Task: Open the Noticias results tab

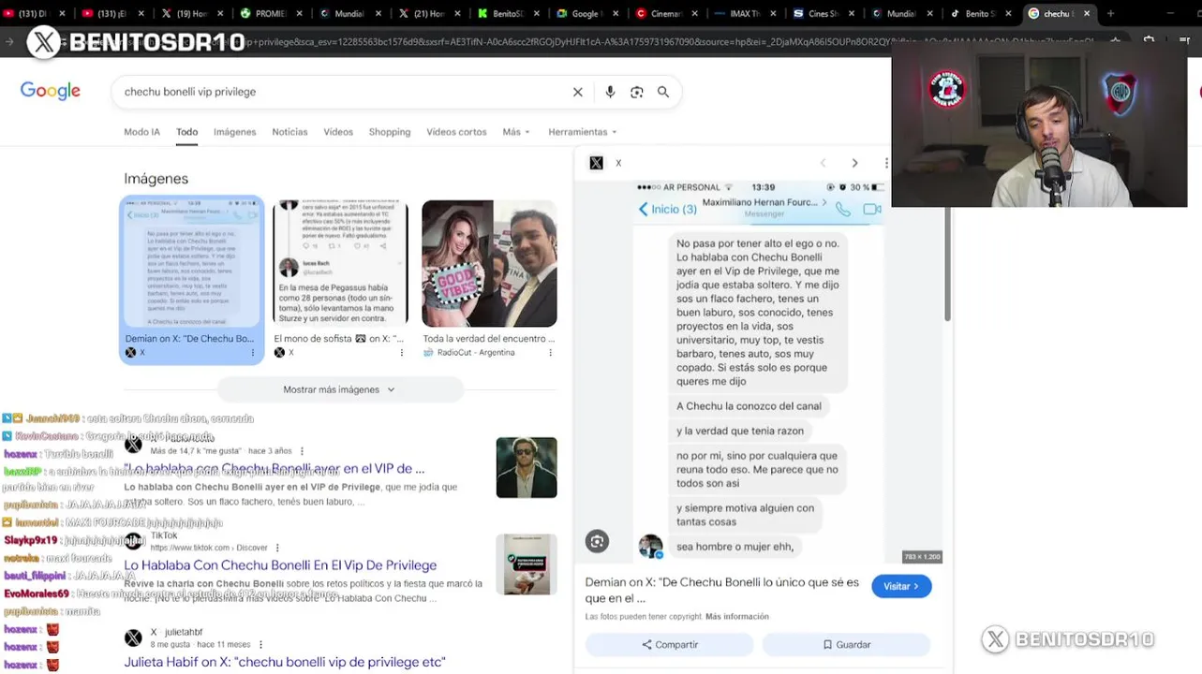Action: click(289, 132)
